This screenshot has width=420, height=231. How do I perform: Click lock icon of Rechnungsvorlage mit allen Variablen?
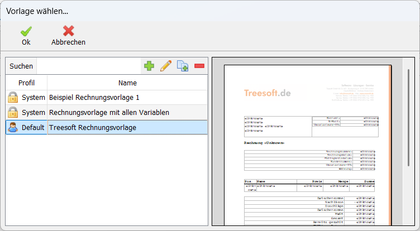(12, 113)
